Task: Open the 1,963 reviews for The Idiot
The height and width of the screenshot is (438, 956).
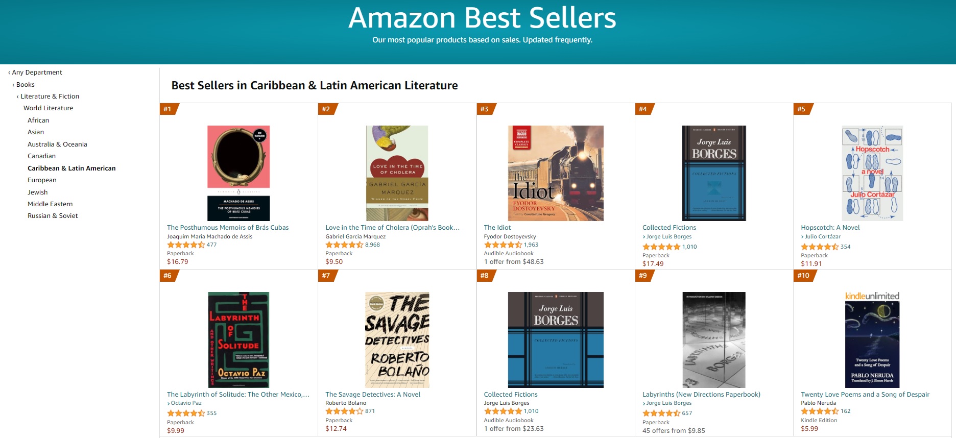Action: [531, 245]
